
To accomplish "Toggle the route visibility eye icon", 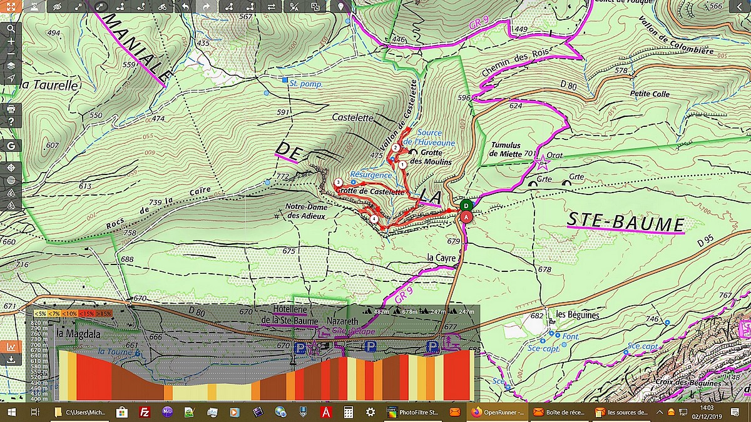I will (57, 6).
